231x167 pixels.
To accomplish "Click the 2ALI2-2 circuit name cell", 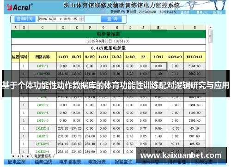I will pyautogui.click(x=43, y=137).
